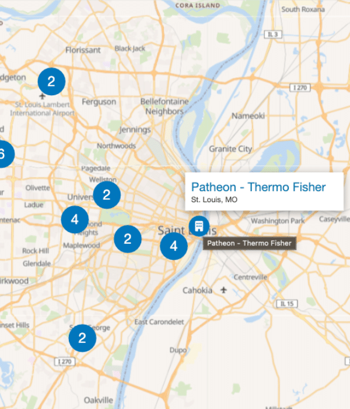
Task: Select cluster 2 near Lambert International Airport
Action: click(51, 81)
